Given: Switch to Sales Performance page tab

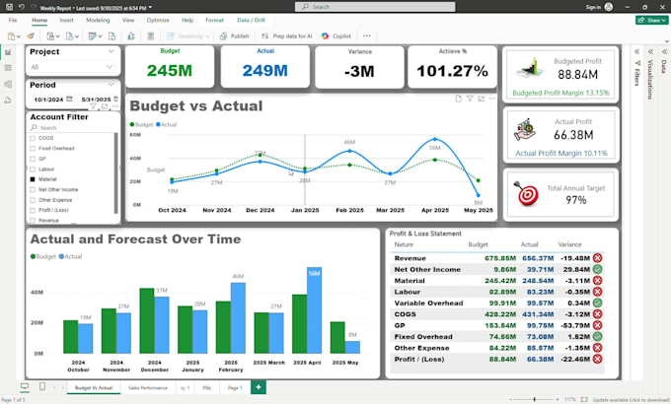Looking at the screenshot, I should (x=148, y=388).
